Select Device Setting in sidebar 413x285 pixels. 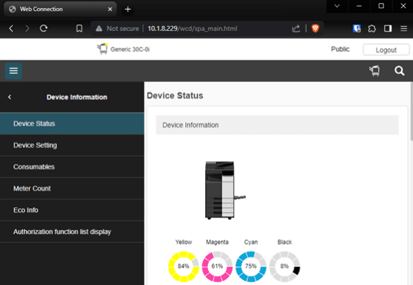coord(35,145)
